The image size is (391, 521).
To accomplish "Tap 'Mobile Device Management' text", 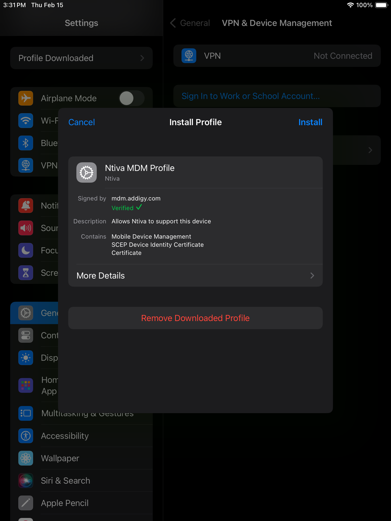I will 151,237.
